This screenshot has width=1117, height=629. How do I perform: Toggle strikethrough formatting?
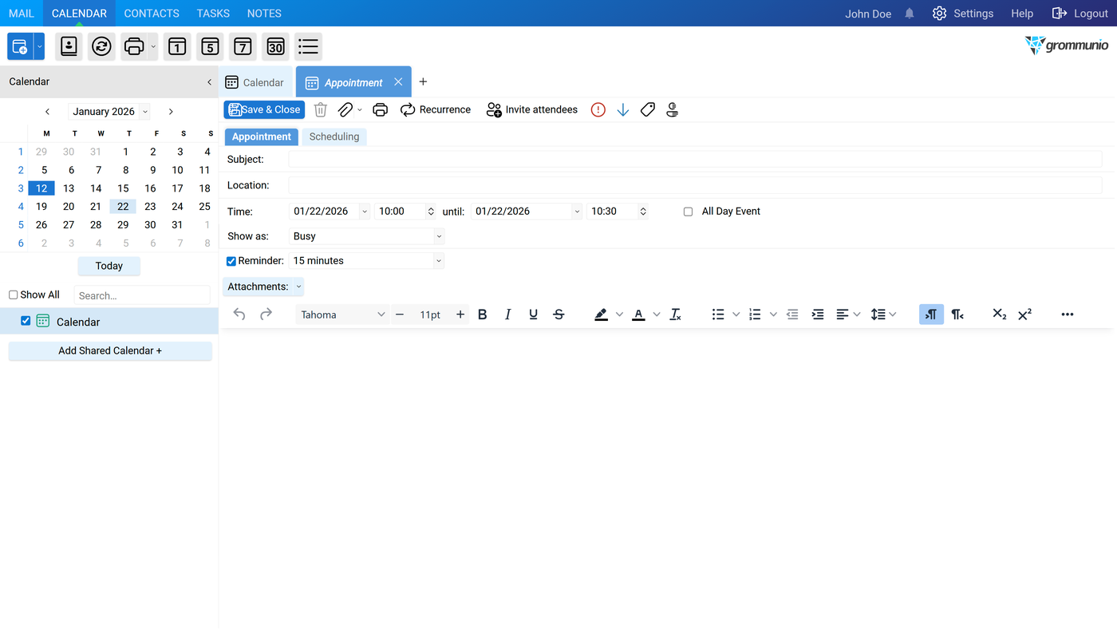(559, 314)
